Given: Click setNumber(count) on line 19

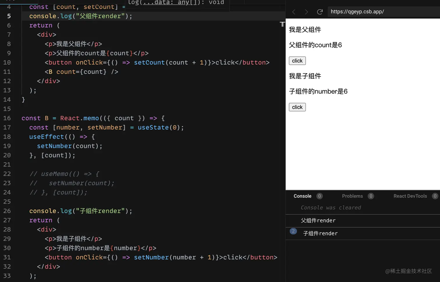Looking at the screenshot, I should pos(68,146).
